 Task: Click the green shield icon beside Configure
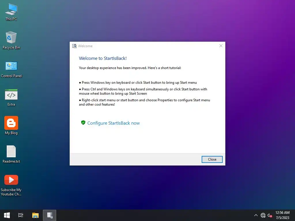[x=83, y=123]
